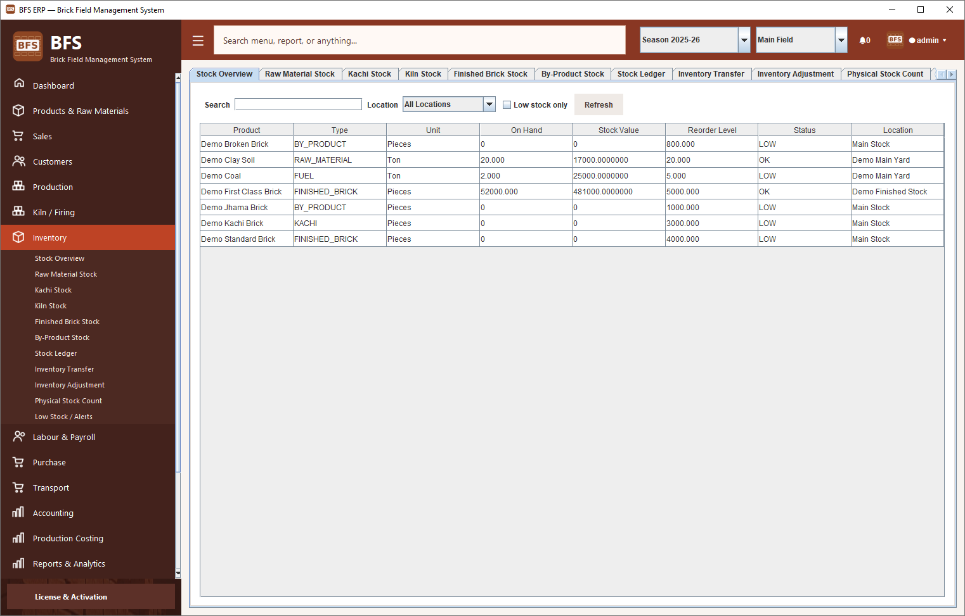Open License & Activation
The height and width of the screenshot is (616, 965).
tap(91, 597)
